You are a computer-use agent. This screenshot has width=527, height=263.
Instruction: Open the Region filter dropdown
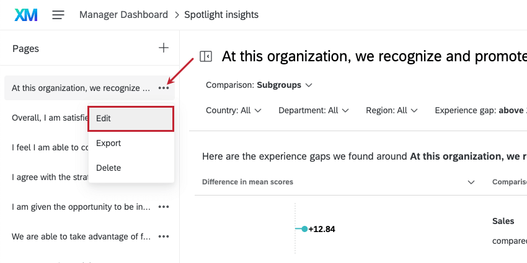tap(391, 110)
